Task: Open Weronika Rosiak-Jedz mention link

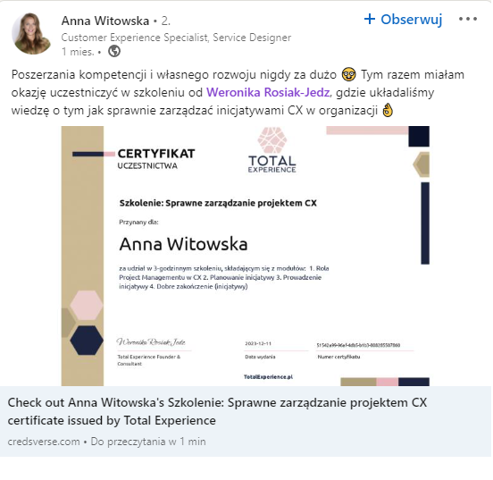Action: click(x=268, y=93)
